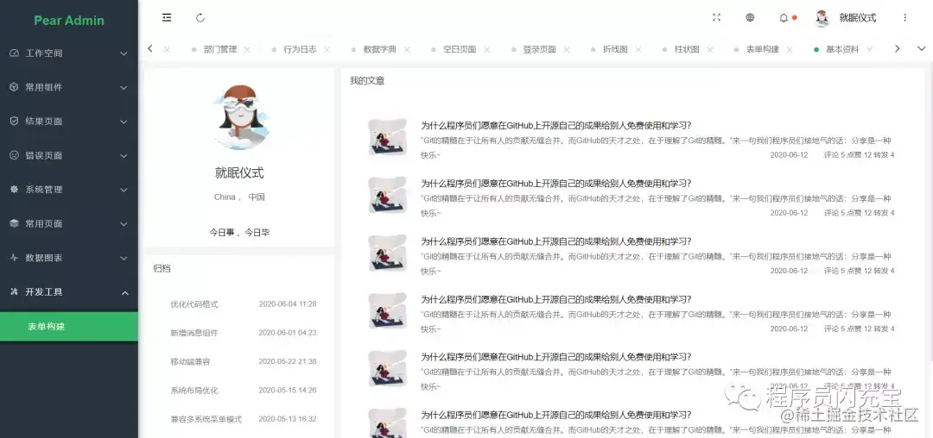Switch to the 行为日志 tab
The height and width of the screenshot is (438, 933).
(x=300, y=50)
